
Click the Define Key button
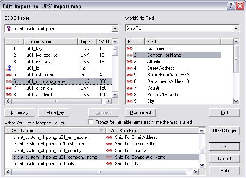click(x=54, y=112)
